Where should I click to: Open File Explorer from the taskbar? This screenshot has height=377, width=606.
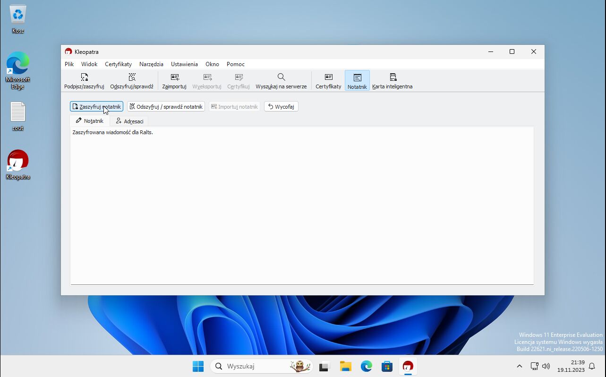(345, 366)
